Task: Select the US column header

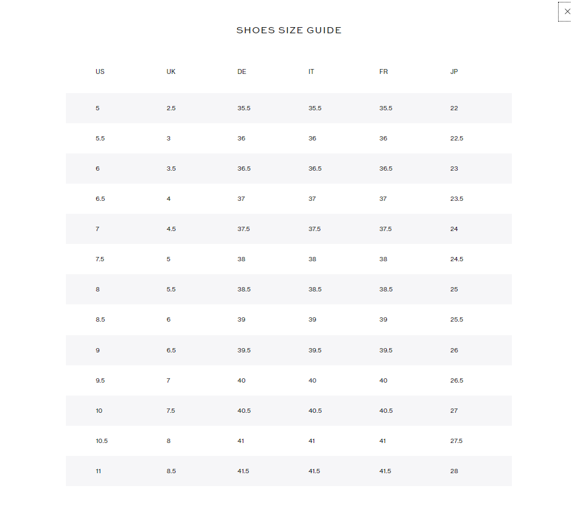Action: [100, 71]
